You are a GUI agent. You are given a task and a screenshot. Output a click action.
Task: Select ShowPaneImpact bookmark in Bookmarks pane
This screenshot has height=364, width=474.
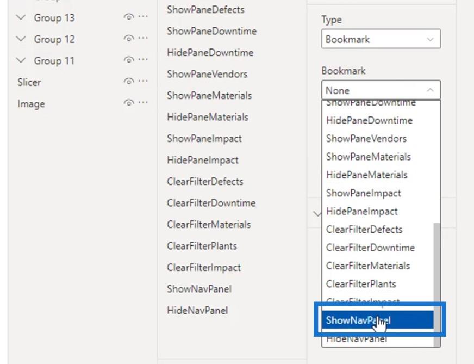204,139
